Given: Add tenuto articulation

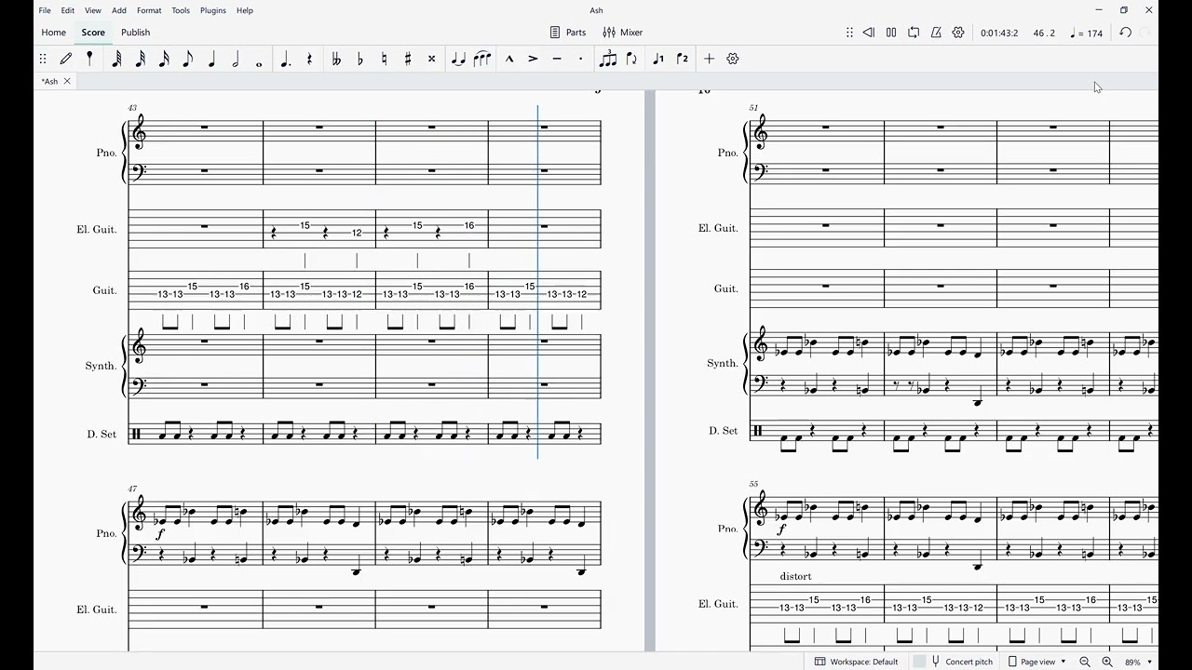Looking at the screenshot, I should (x=557, y=59).
